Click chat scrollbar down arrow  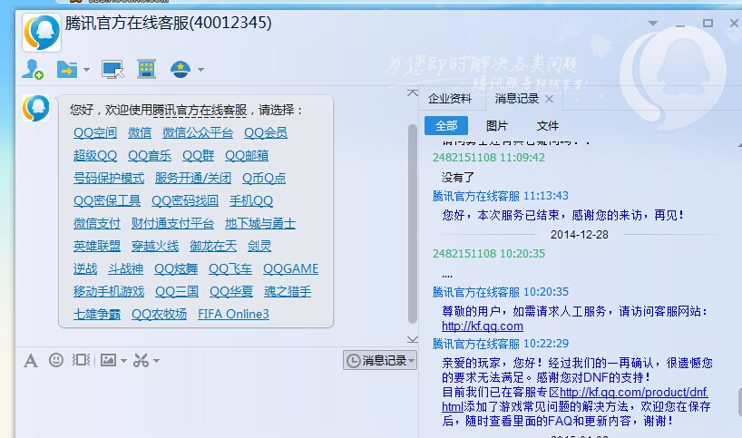413,339
